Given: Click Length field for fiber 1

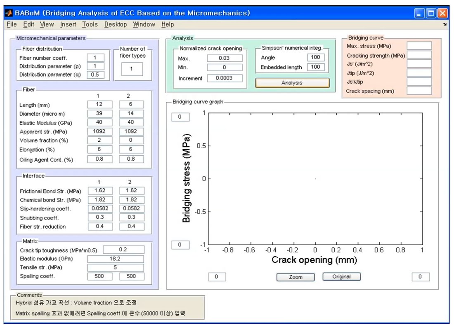Looking at the screenshot, I should pos(99,104).
